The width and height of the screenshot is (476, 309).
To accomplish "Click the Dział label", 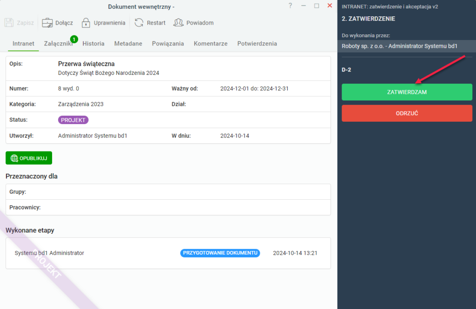I will 178,104.
